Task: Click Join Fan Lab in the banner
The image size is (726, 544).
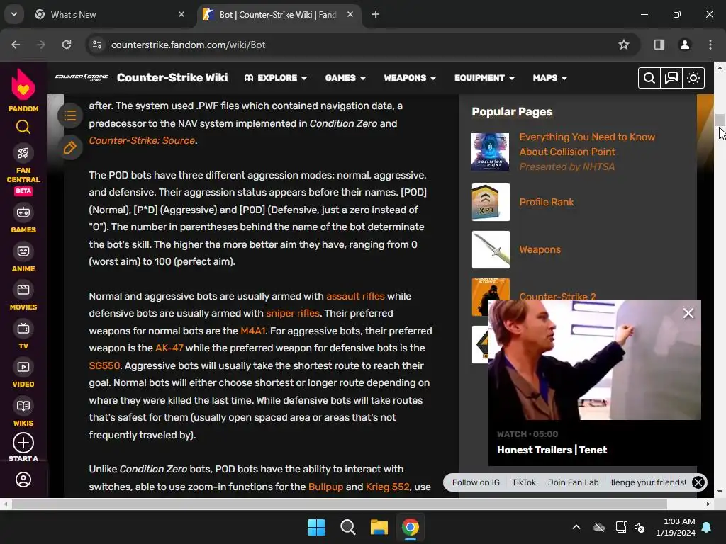Action: [x=573, y=482]
